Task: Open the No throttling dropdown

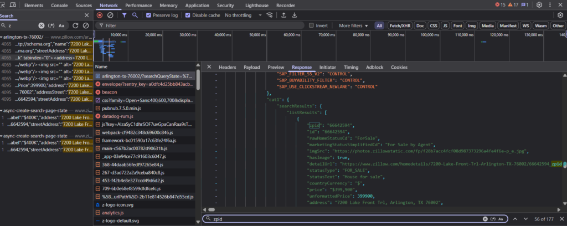Action: (x=243, y=15)
